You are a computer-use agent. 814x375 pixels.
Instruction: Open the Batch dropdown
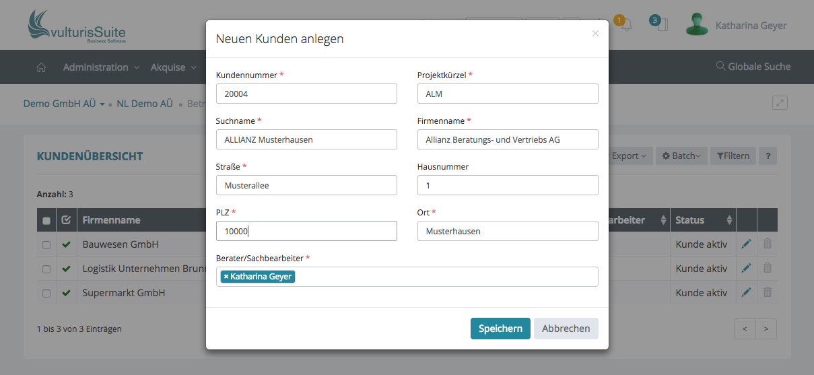(681, 156)
